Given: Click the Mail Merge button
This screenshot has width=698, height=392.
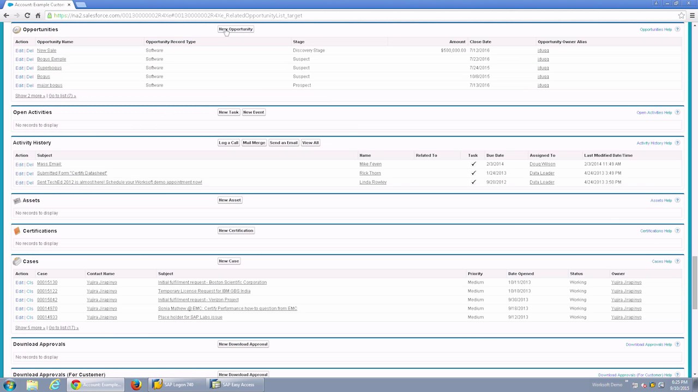Looking at the screenshot, I should point(254,143).
